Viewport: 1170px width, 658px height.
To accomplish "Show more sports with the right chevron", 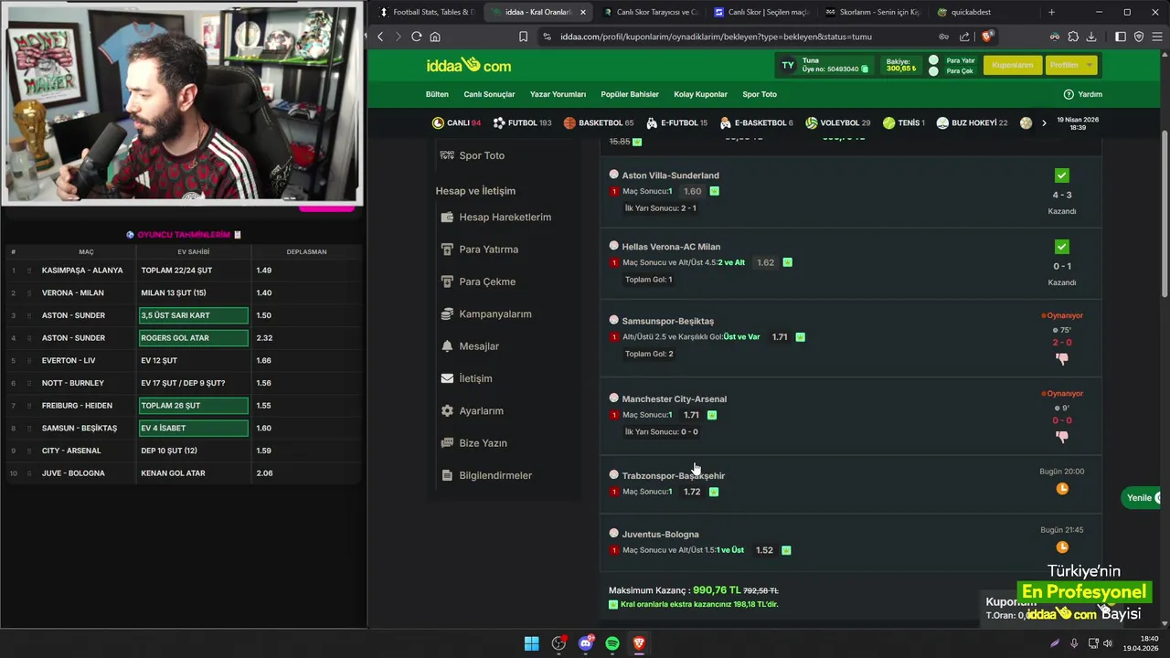I will [1044, 122].
